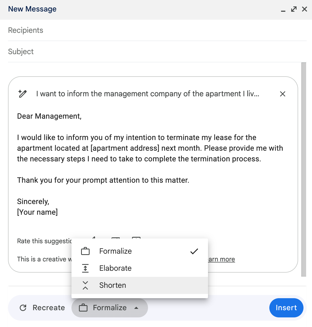Click the briefcase icon on the bottom Formalize button
The height and width of the screenshot is (327, 312).
[83, 308]
